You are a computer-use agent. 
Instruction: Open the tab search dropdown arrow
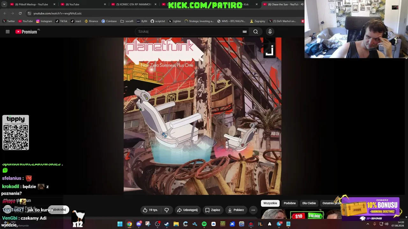click(x=4, y=4)
